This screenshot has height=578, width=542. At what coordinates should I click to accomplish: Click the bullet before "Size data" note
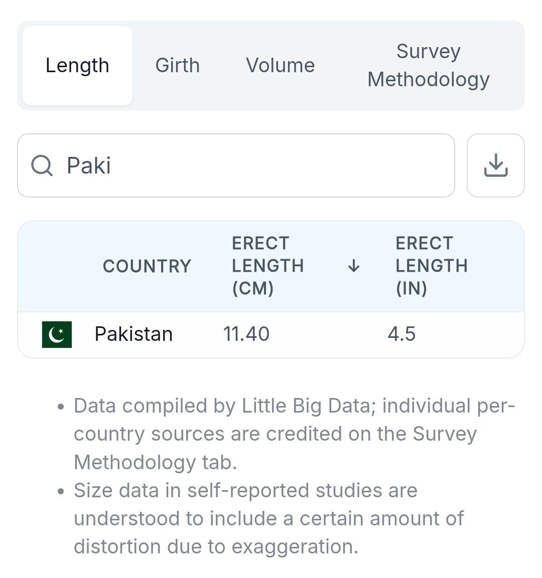(x=61, y=491)
